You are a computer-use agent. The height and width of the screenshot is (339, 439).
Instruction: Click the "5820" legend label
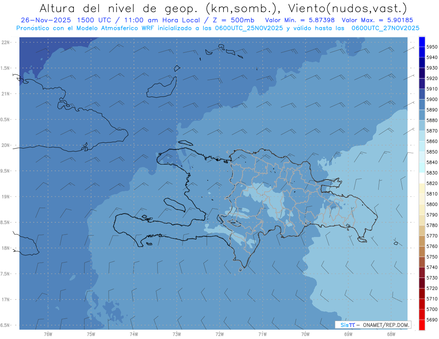[432, 183]
